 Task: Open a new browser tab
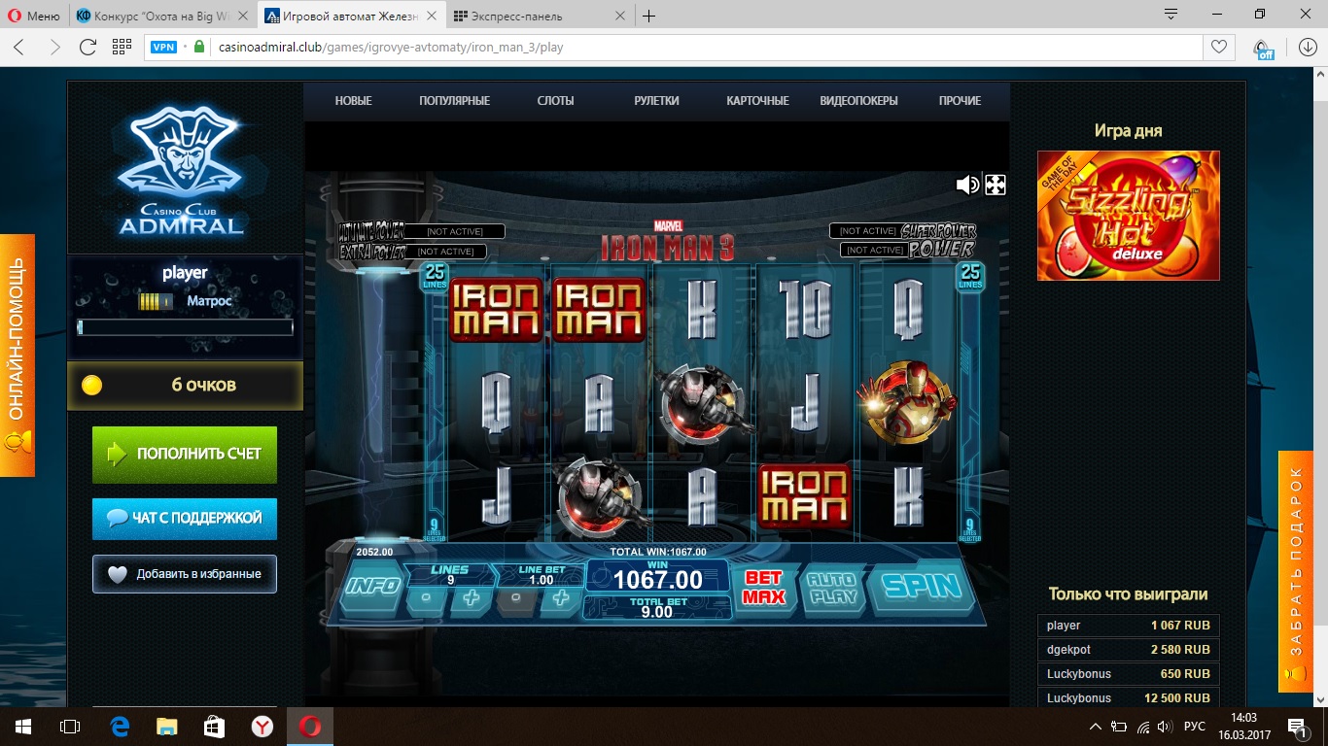click(x=649, y=16)
